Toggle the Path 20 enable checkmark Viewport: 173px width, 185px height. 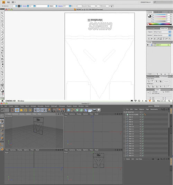[x=143, y=151]
